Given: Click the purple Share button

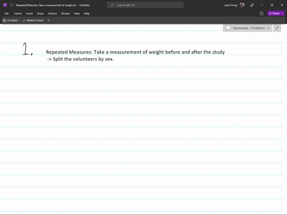Looking at the screenshot, I should 274,13.
